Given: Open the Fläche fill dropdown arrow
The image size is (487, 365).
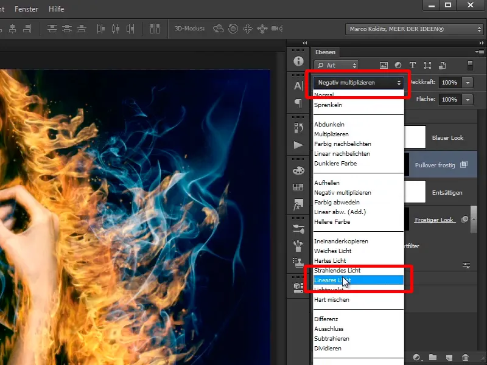Looking at the screenshot, I should (x=468, y=99).
